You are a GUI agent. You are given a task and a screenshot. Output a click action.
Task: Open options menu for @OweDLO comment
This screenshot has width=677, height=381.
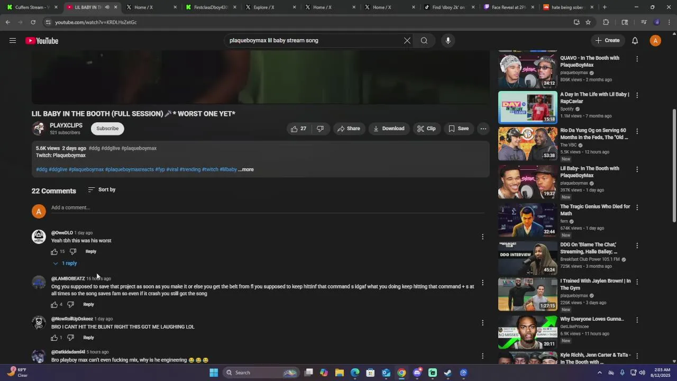482,237
